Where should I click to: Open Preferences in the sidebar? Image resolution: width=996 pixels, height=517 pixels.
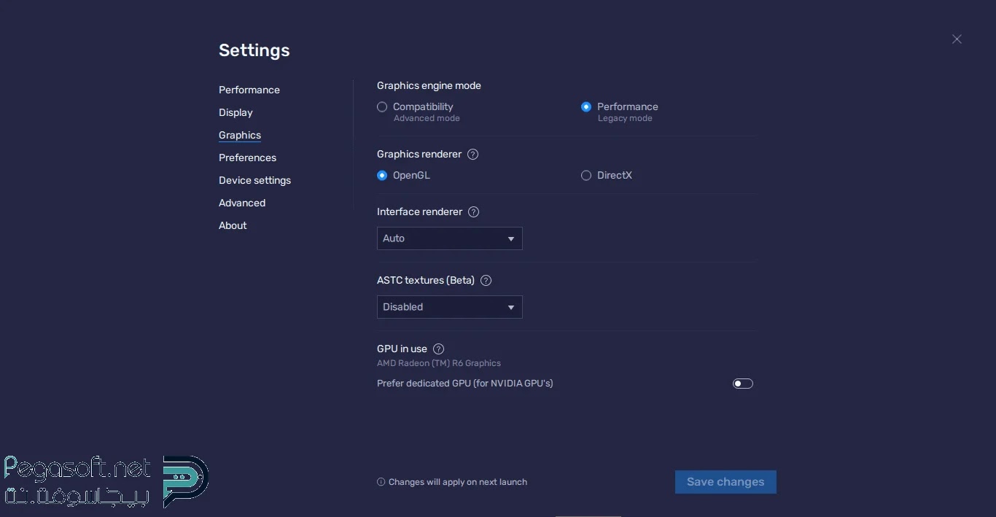point(247,158)
